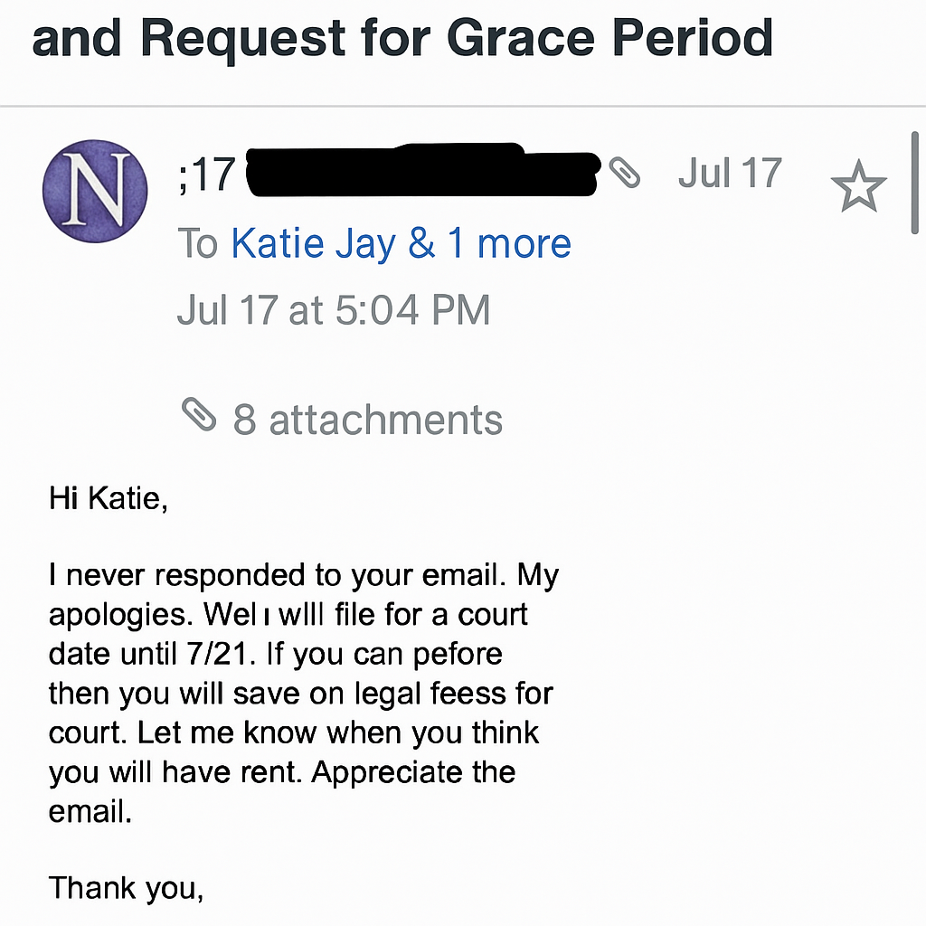
Task: Expand the 8 attachments list
Action: pyautogui.click(x=367, y=420)
